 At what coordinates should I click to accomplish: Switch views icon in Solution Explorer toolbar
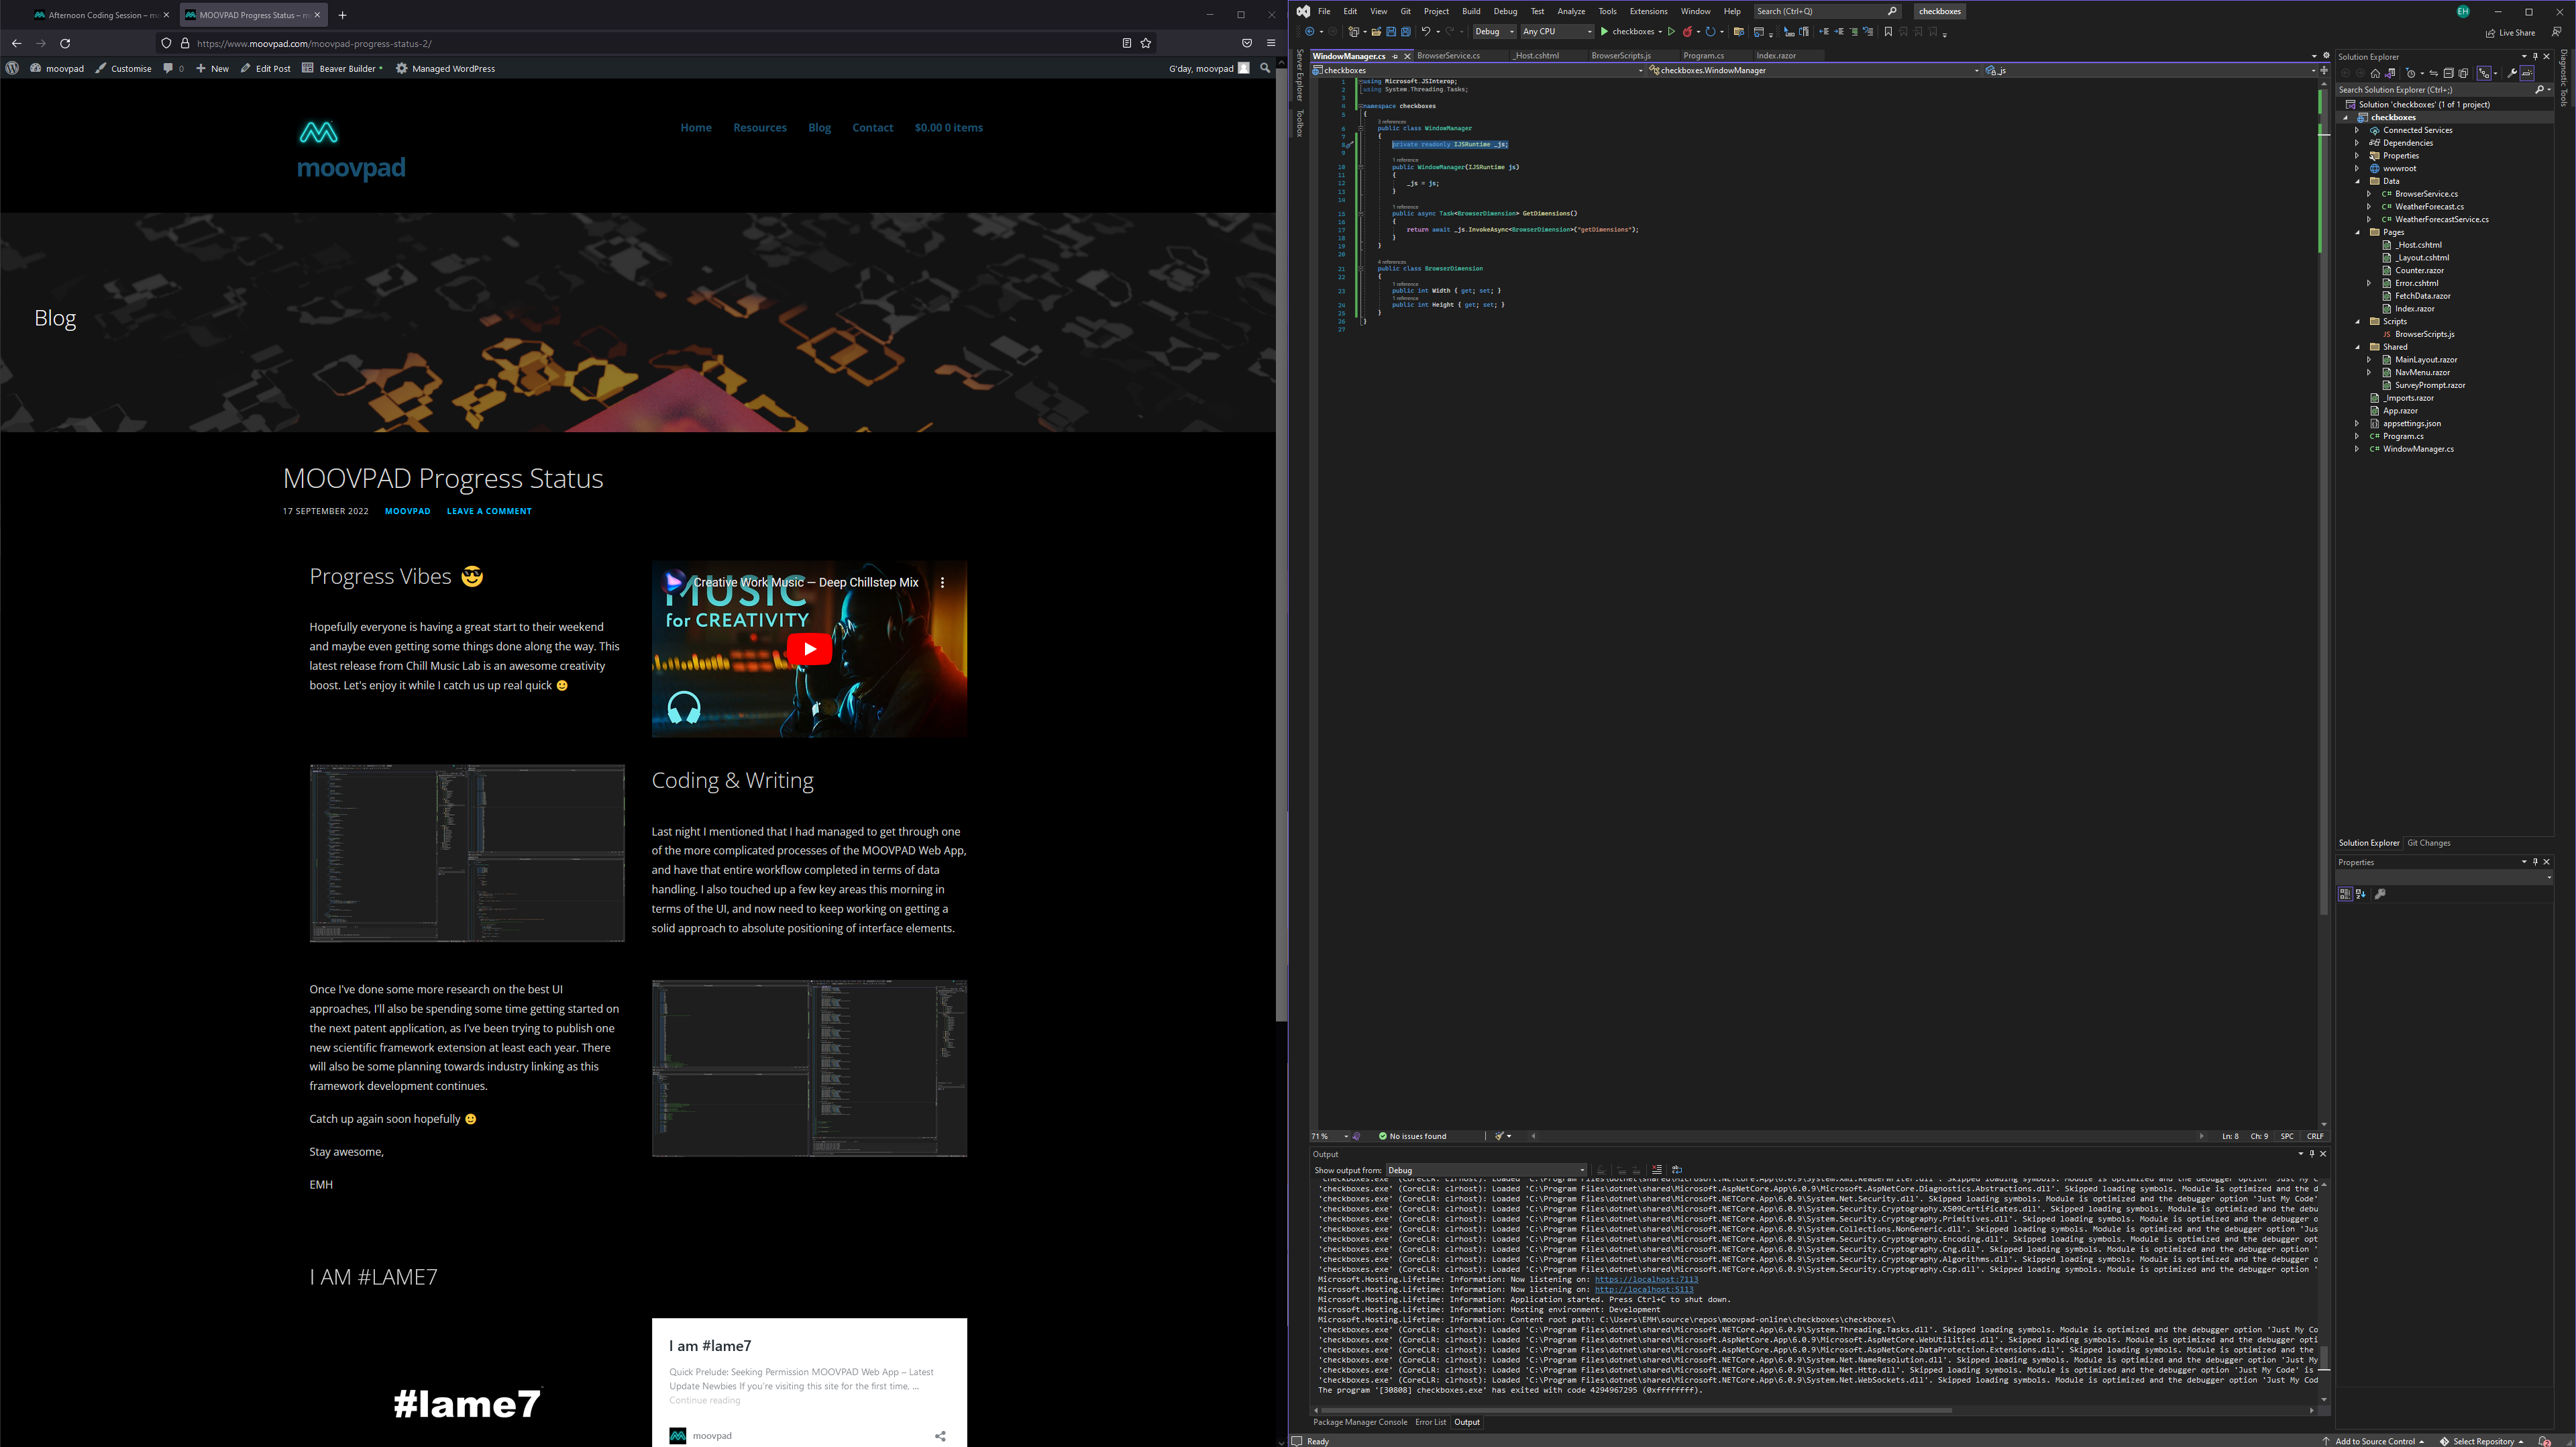point(2390,73)
